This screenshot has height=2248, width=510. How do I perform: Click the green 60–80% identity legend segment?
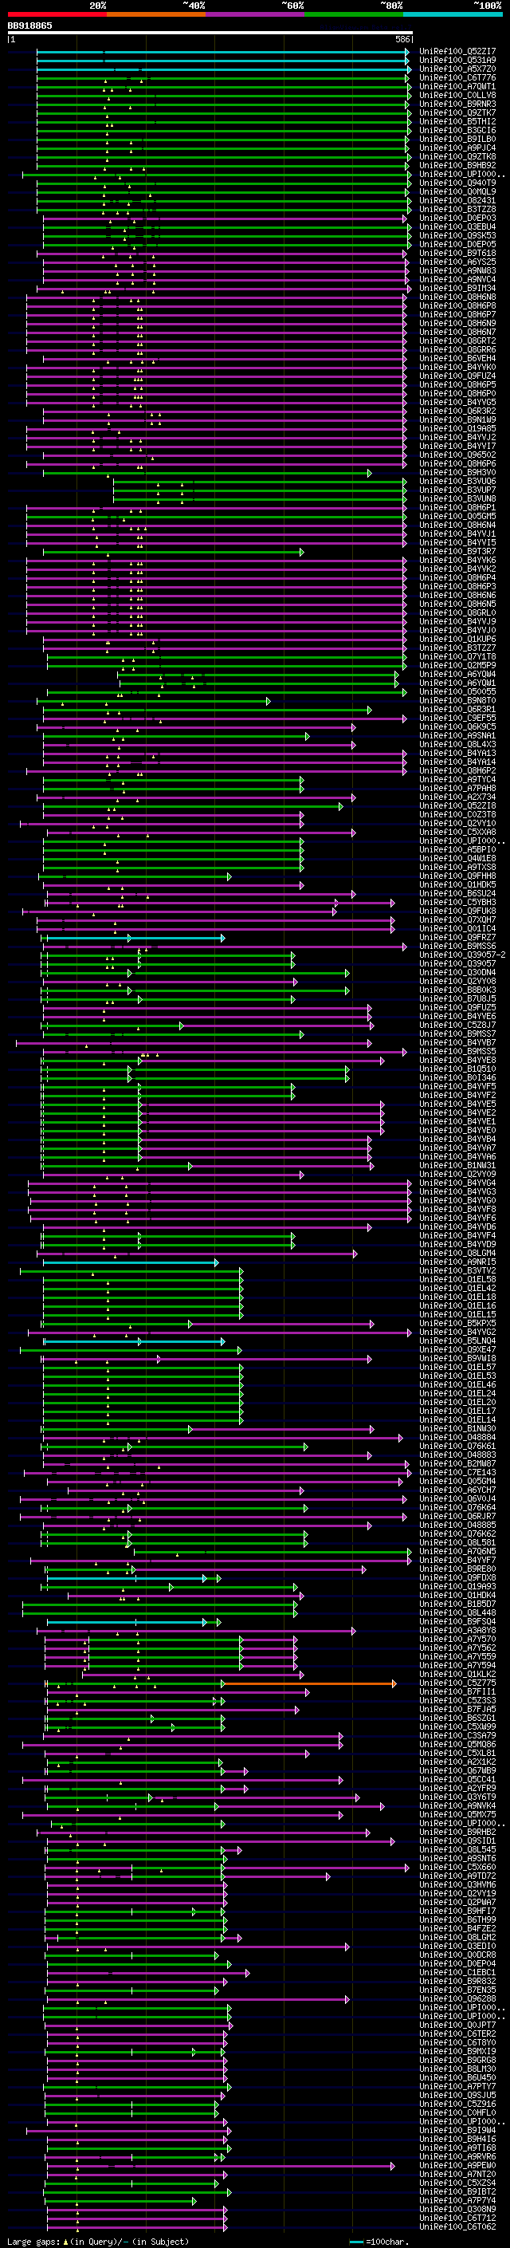pyautogui.click(x=354, y=14)
